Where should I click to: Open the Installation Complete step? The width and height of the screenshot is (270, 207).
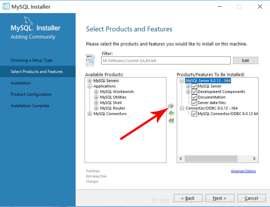click(x=30, y=105)
